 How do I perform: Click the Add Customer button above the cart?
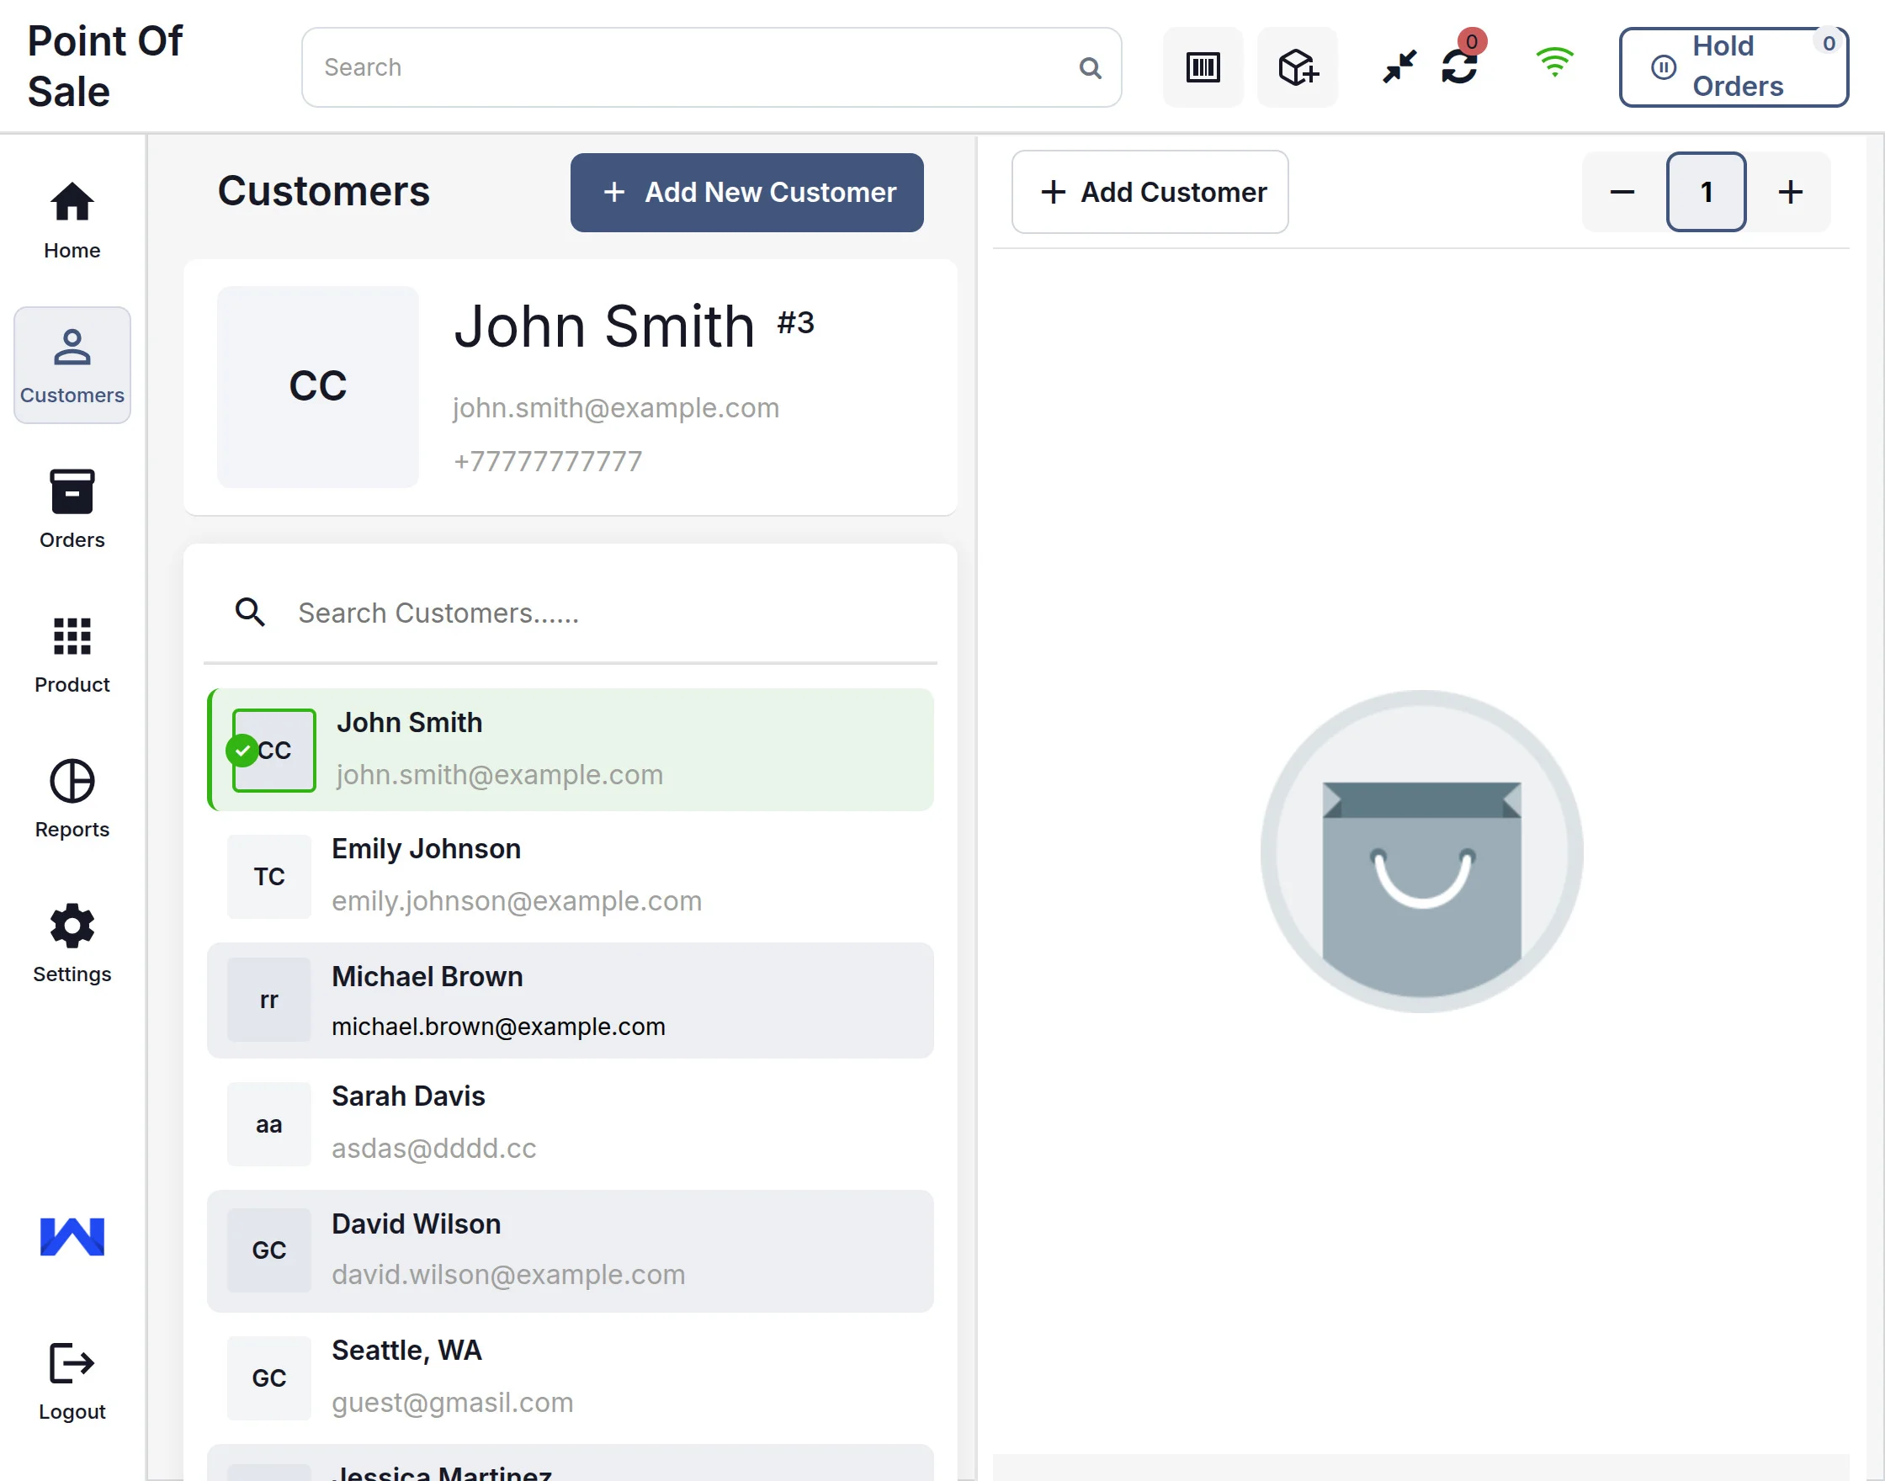(x=1150, y=192)
